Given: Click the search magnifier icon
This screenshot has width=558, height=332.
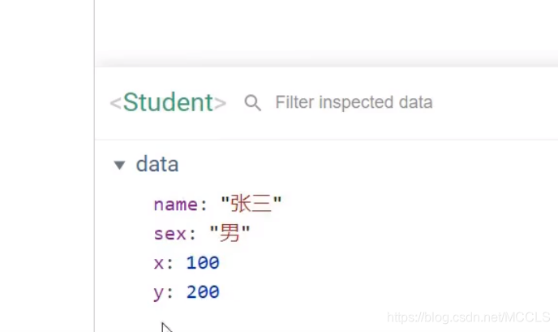Looking at the screenshot, I should pos(253,103).
